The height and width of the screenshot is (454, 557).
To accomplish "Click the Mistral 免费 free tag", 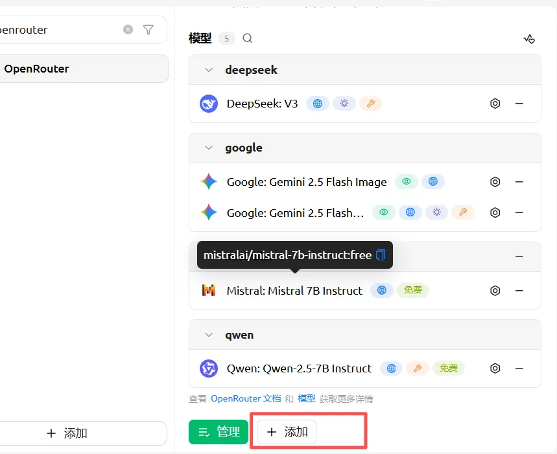I will 413,290.
